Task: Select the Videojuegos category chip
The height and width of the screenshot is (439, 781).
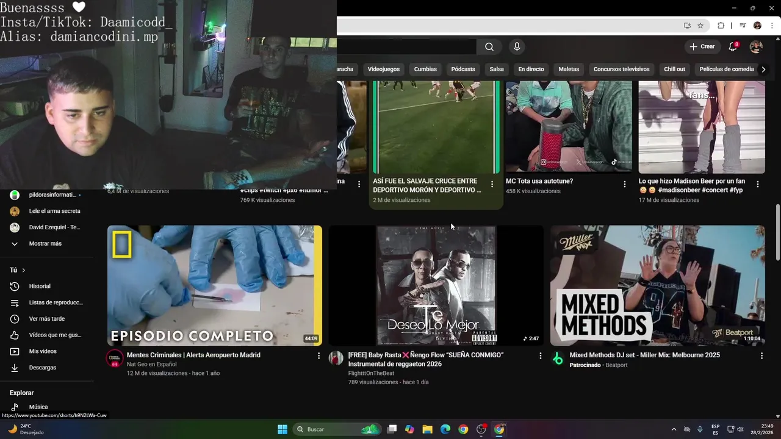Action: point(384,70)
